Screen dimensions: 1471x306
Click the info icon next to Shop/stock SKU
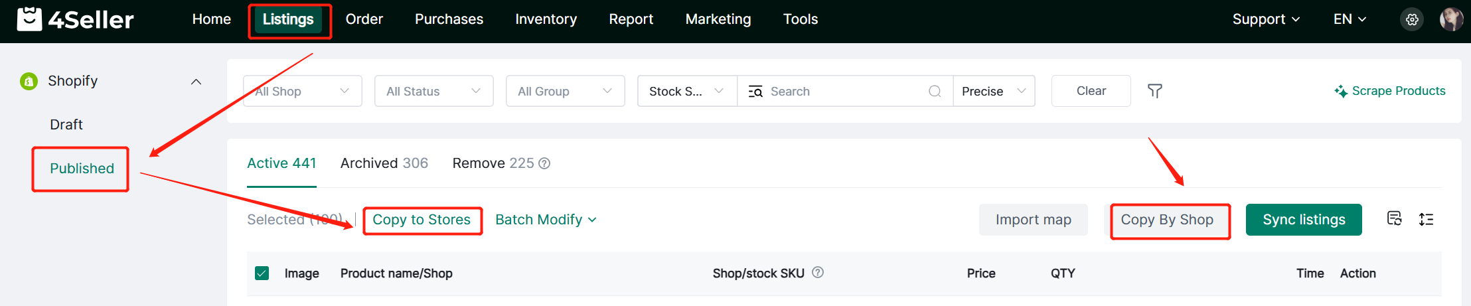coord(818,272)
